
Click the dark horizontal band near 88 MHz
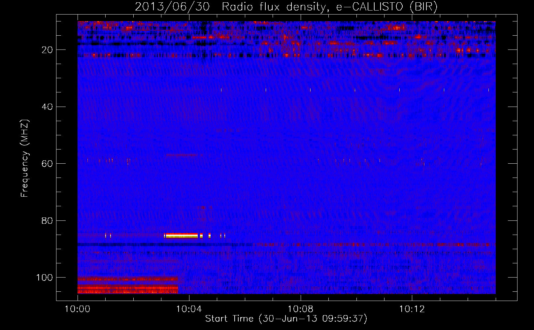165,245
